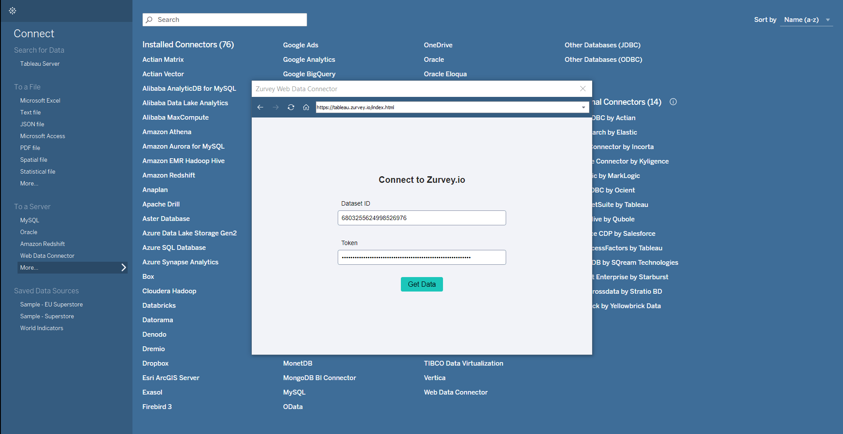This screenshot has width=843, height=434.
Task: Select Firebird 3 connector
Action: click(157, 407)
